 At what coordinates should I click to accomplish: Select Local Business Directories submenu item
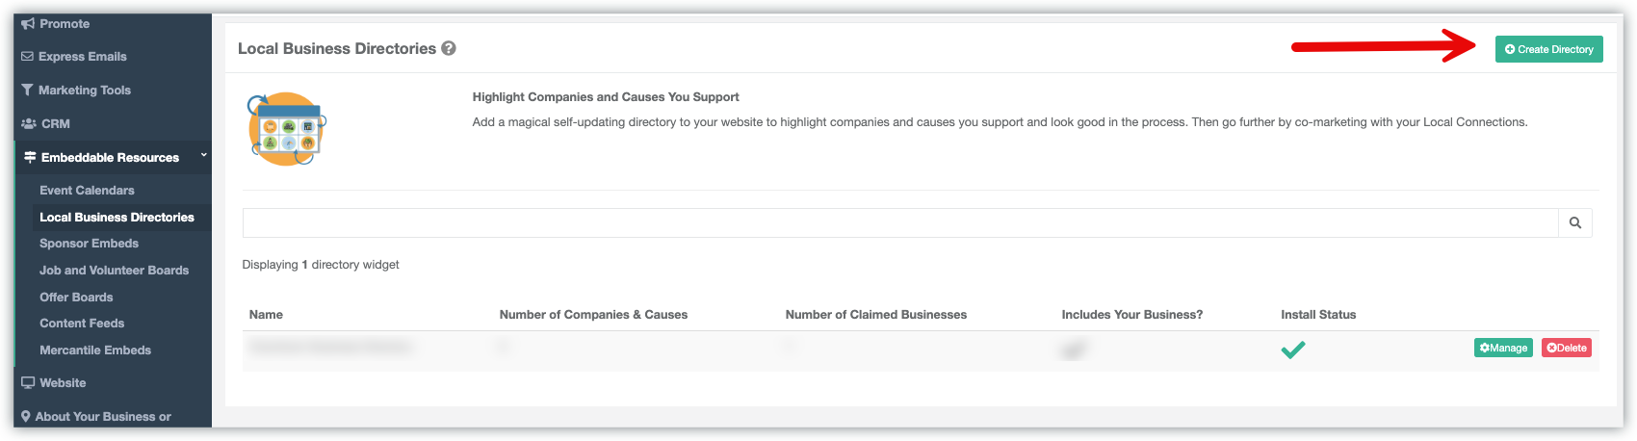point(117,218)
